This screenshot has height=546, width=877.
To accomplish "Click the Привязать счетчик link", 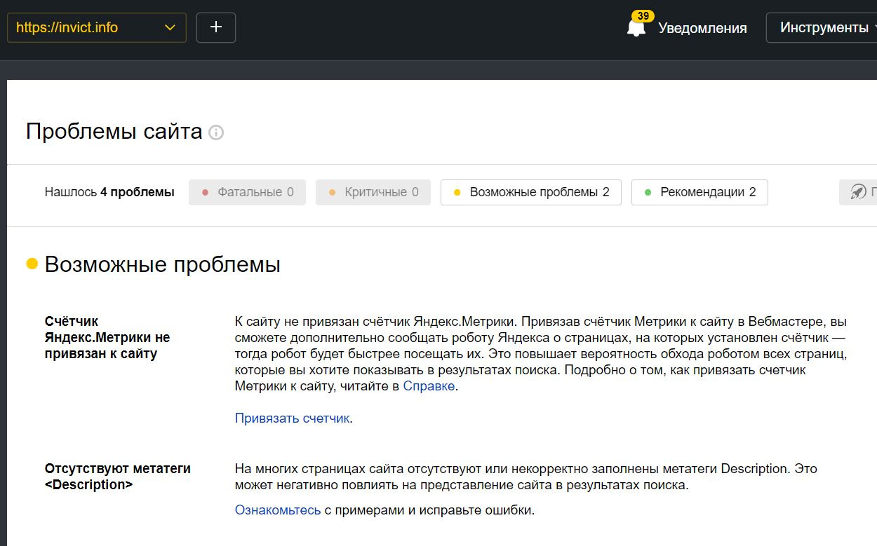I will tap(292, 418).
